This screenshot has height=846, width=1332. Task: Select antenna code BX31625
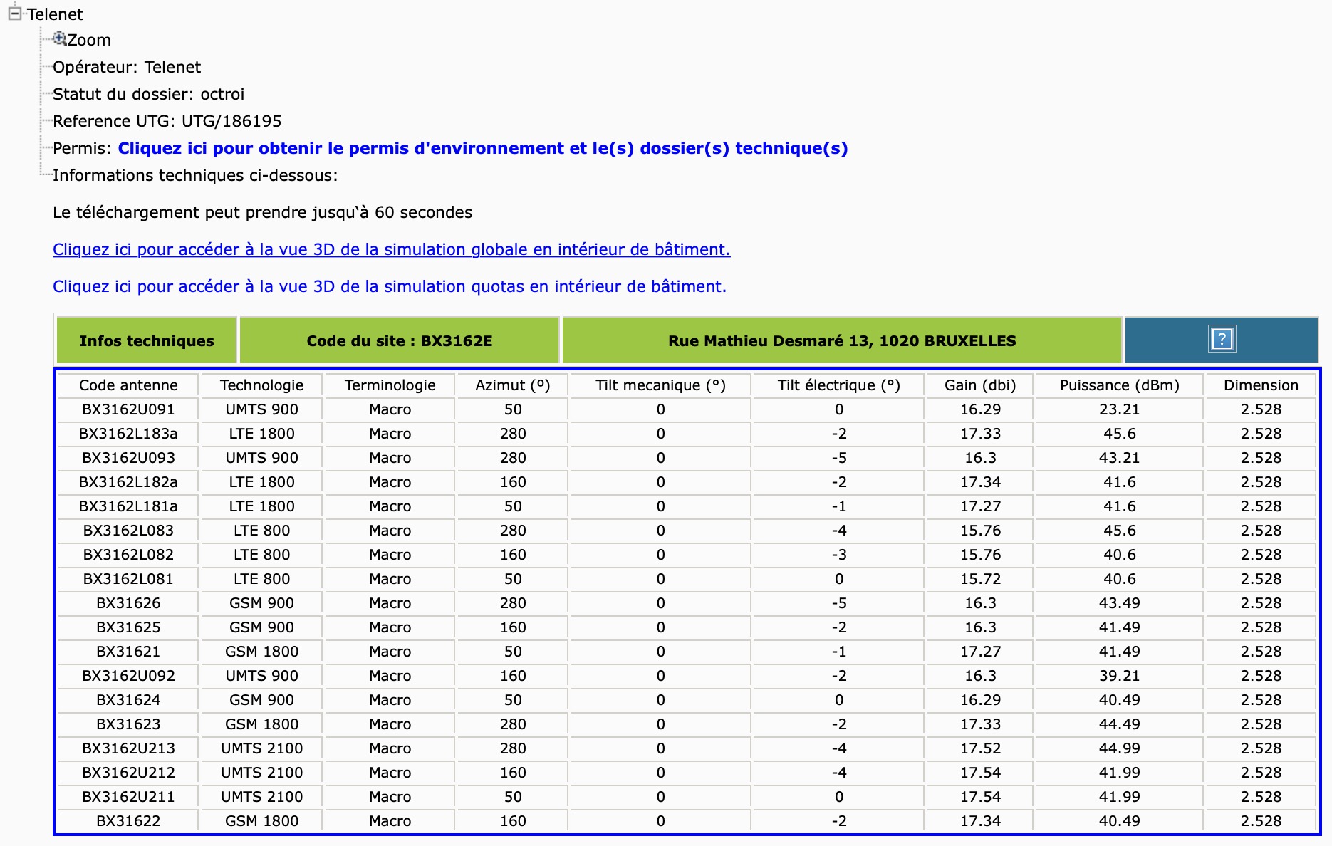click(128, 627)
